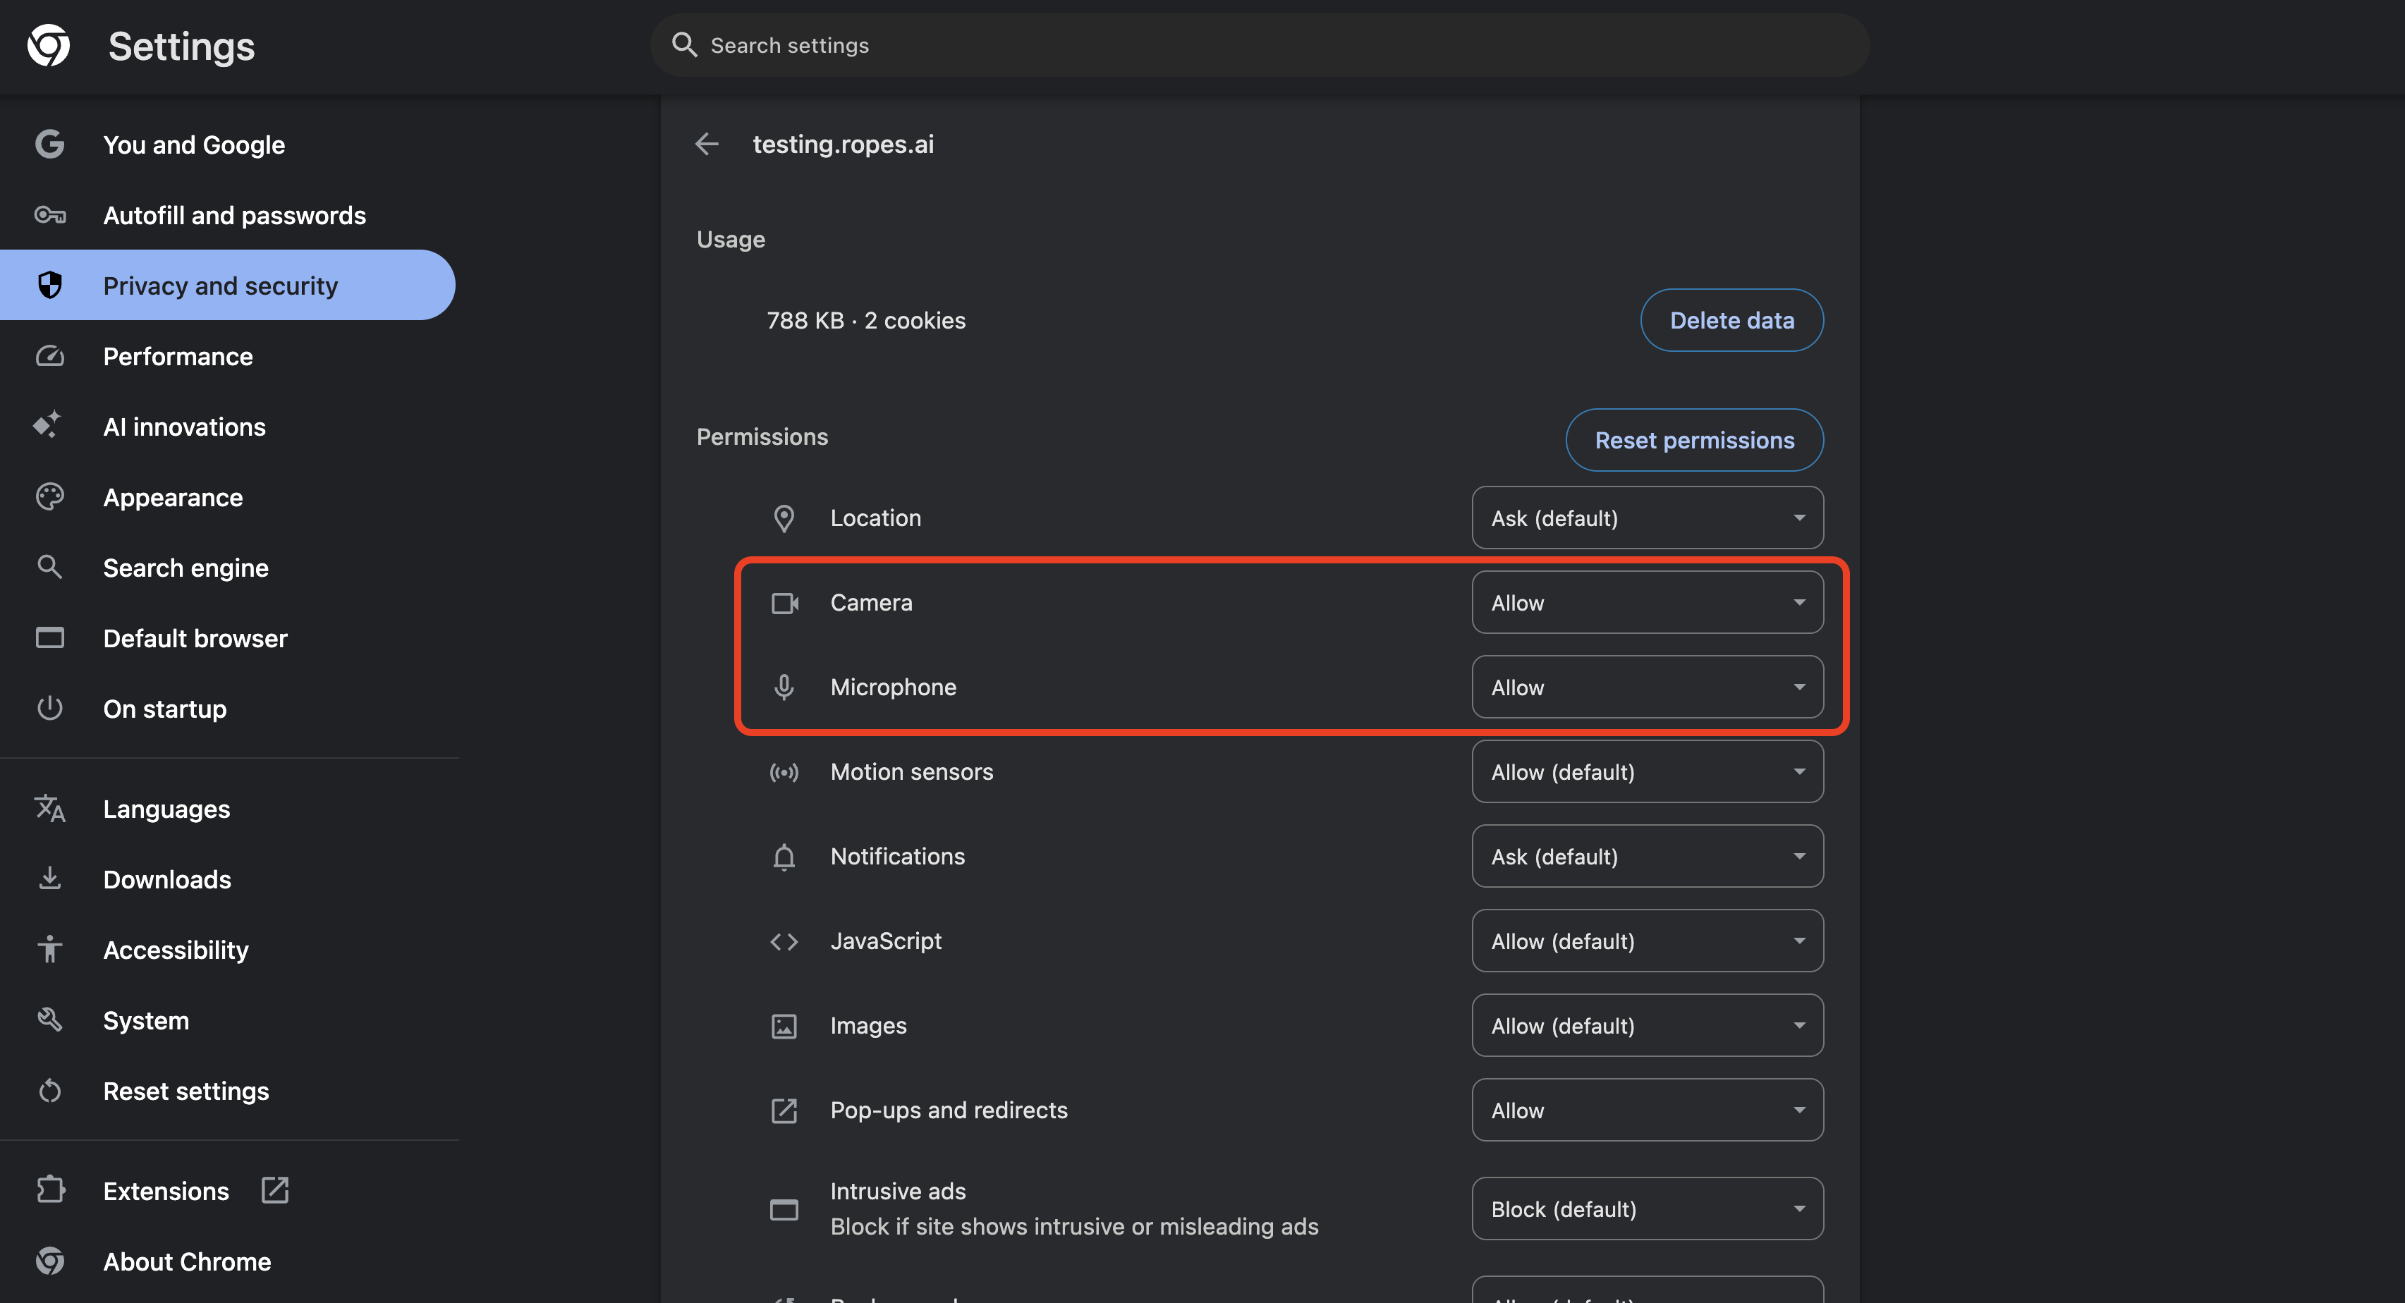This screenshot has height=1303, width=2405.
Task: Select Privacy and security in sidebar
Action: [228, 285]
